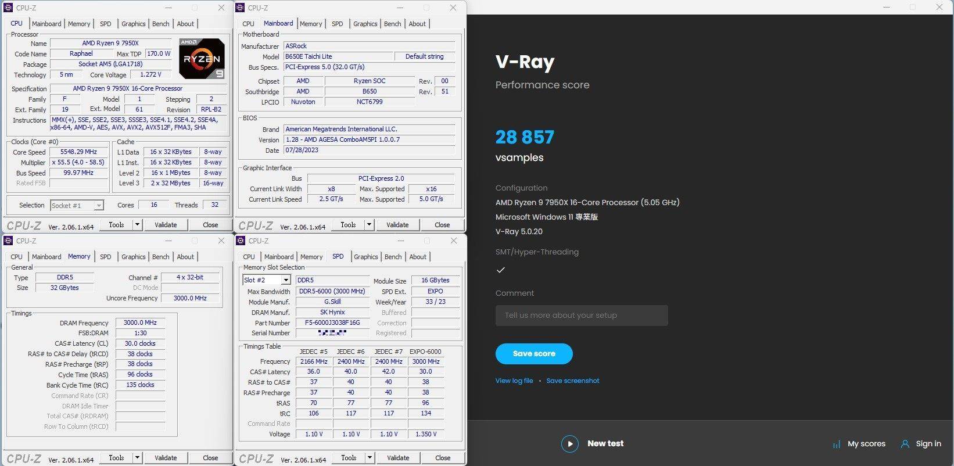Image resolution: width=954 pixels, height=466 pixels.
Task: Click CPU-Z app icon in SPD window
Action: pyautogui.click(x=241, y=241)
